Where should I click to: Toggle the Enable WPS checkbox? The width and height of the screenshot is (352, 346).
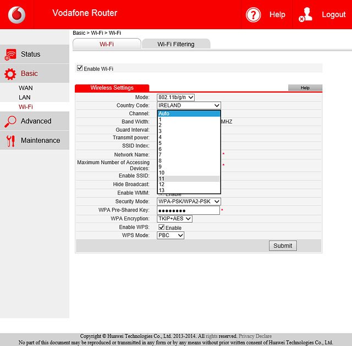tap(161, 227)
